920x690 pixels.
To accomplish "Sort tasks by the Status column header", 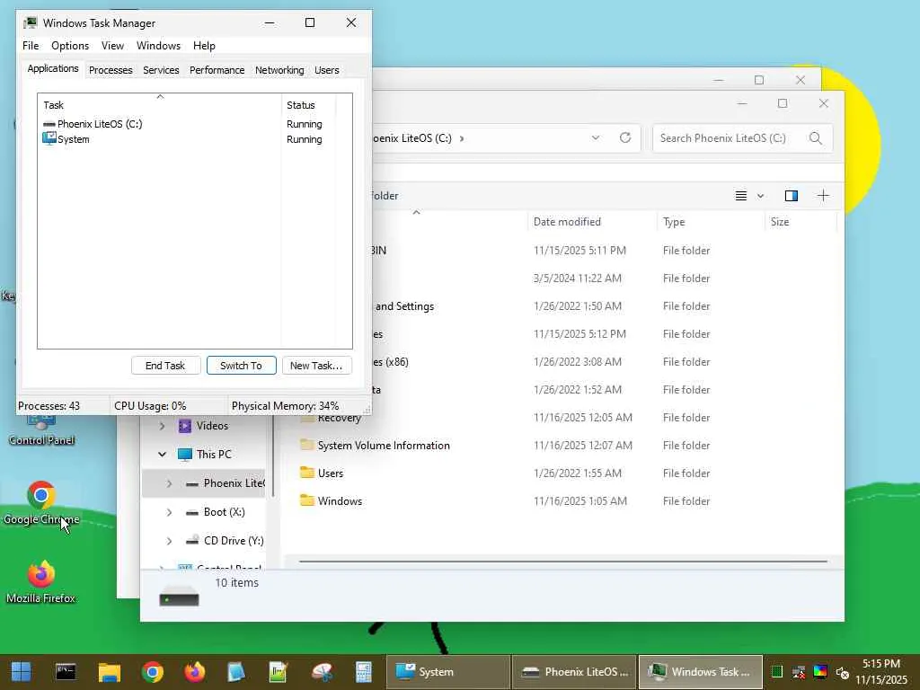I will tap(308, 105).
